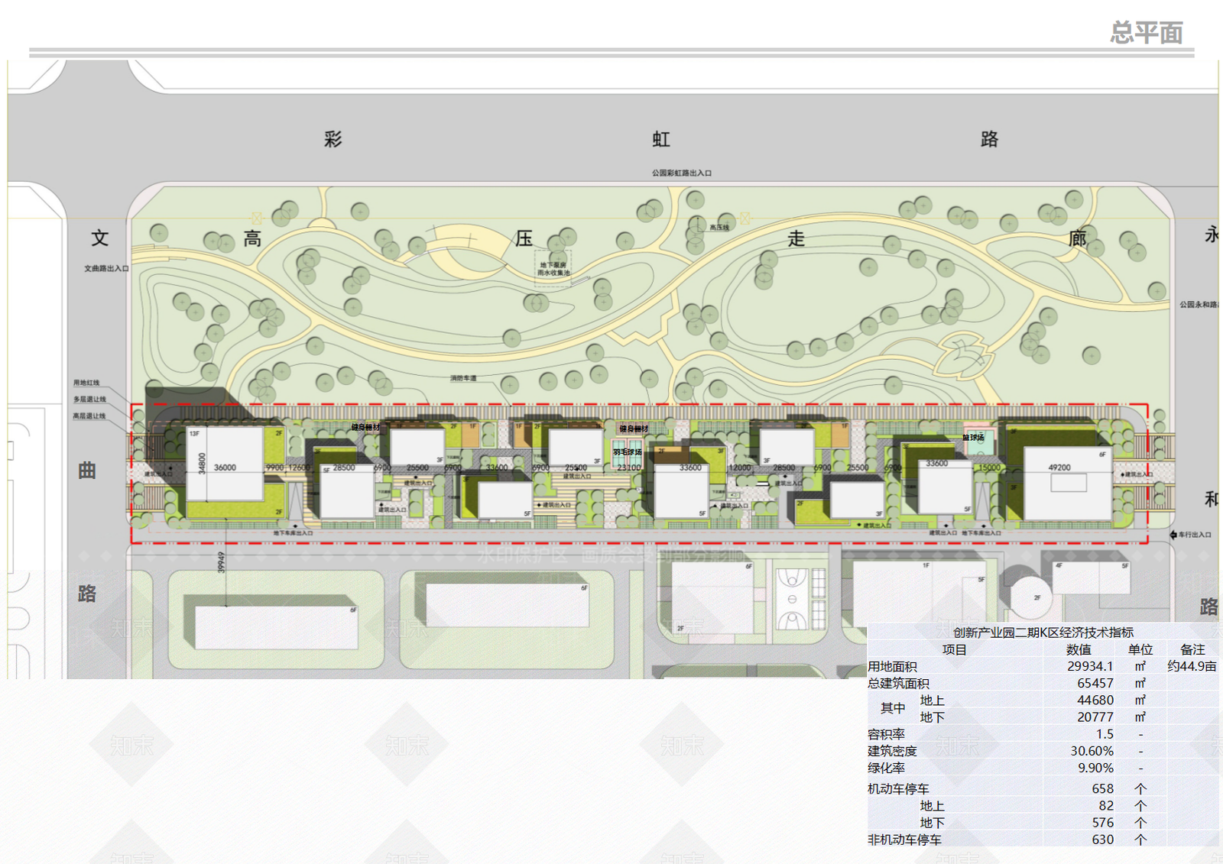Select the 建筑密度 value 30.60%
This screenshot has height=864, width=1223.
pyautogui.click(x=1092, y=751)
